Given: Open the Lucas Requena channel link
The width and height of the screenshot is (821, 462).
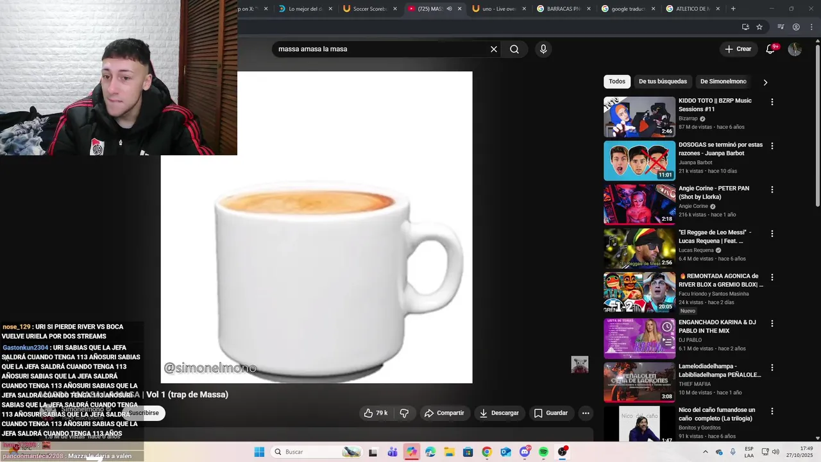Looking at the screenshot, I should [x=696, y=250].
